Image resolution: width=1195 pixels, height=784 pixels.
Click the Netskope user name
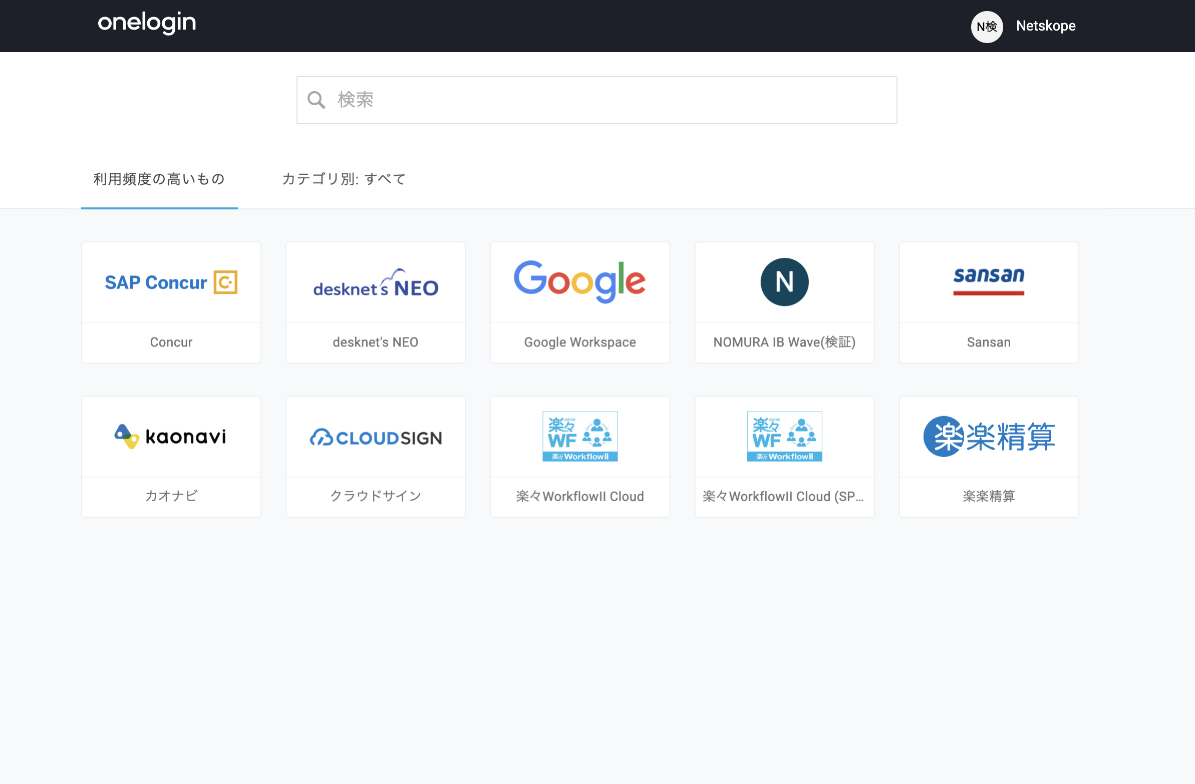click(1046, 26)
